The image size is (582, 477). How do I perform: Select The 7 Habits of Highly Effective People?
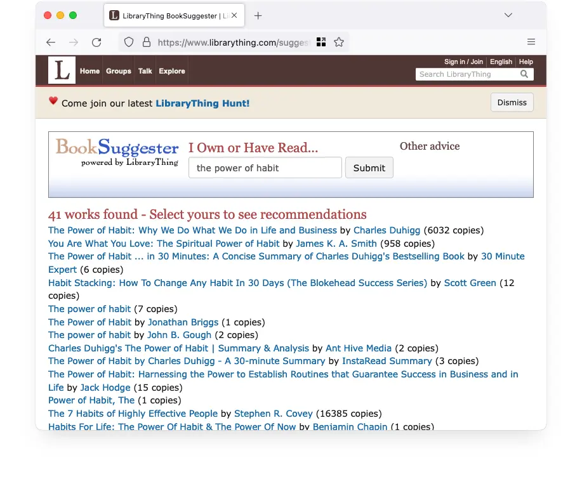coord(133,414)
